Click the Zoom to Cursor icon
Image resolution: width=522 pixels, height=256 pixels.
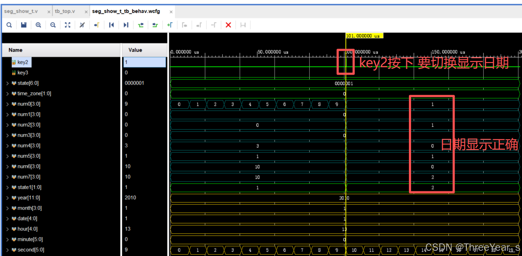click(x=82, y=25)
